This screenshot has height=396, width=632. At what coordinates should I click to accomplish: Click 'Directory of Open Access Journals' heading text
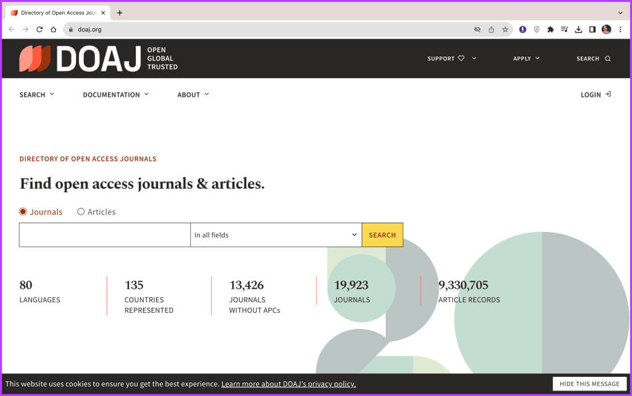pos(88,159)
